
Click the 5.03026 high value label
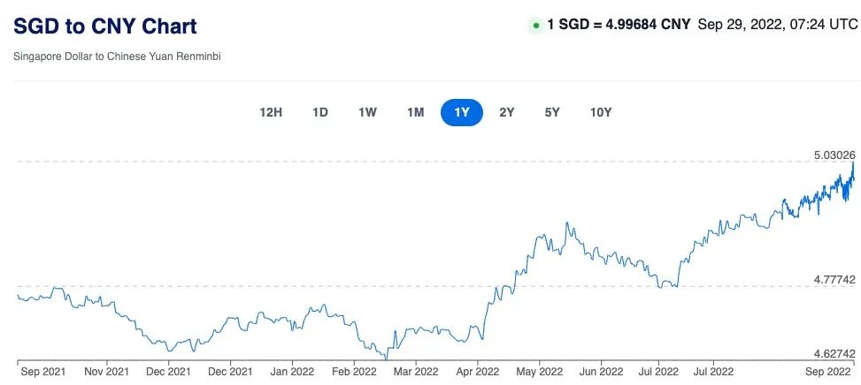pyautogui.click(x=834, y=155)
